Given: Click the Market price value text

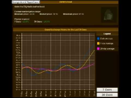Looking at the screenshot, I should pyautogui.click(x=55, y=14).
